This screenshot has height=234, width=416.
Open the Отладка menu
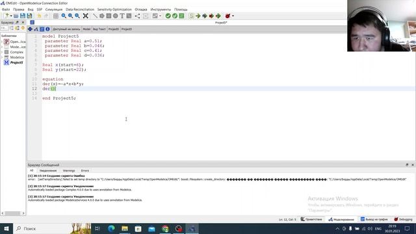pyautogui.click(x=141, y=9)
